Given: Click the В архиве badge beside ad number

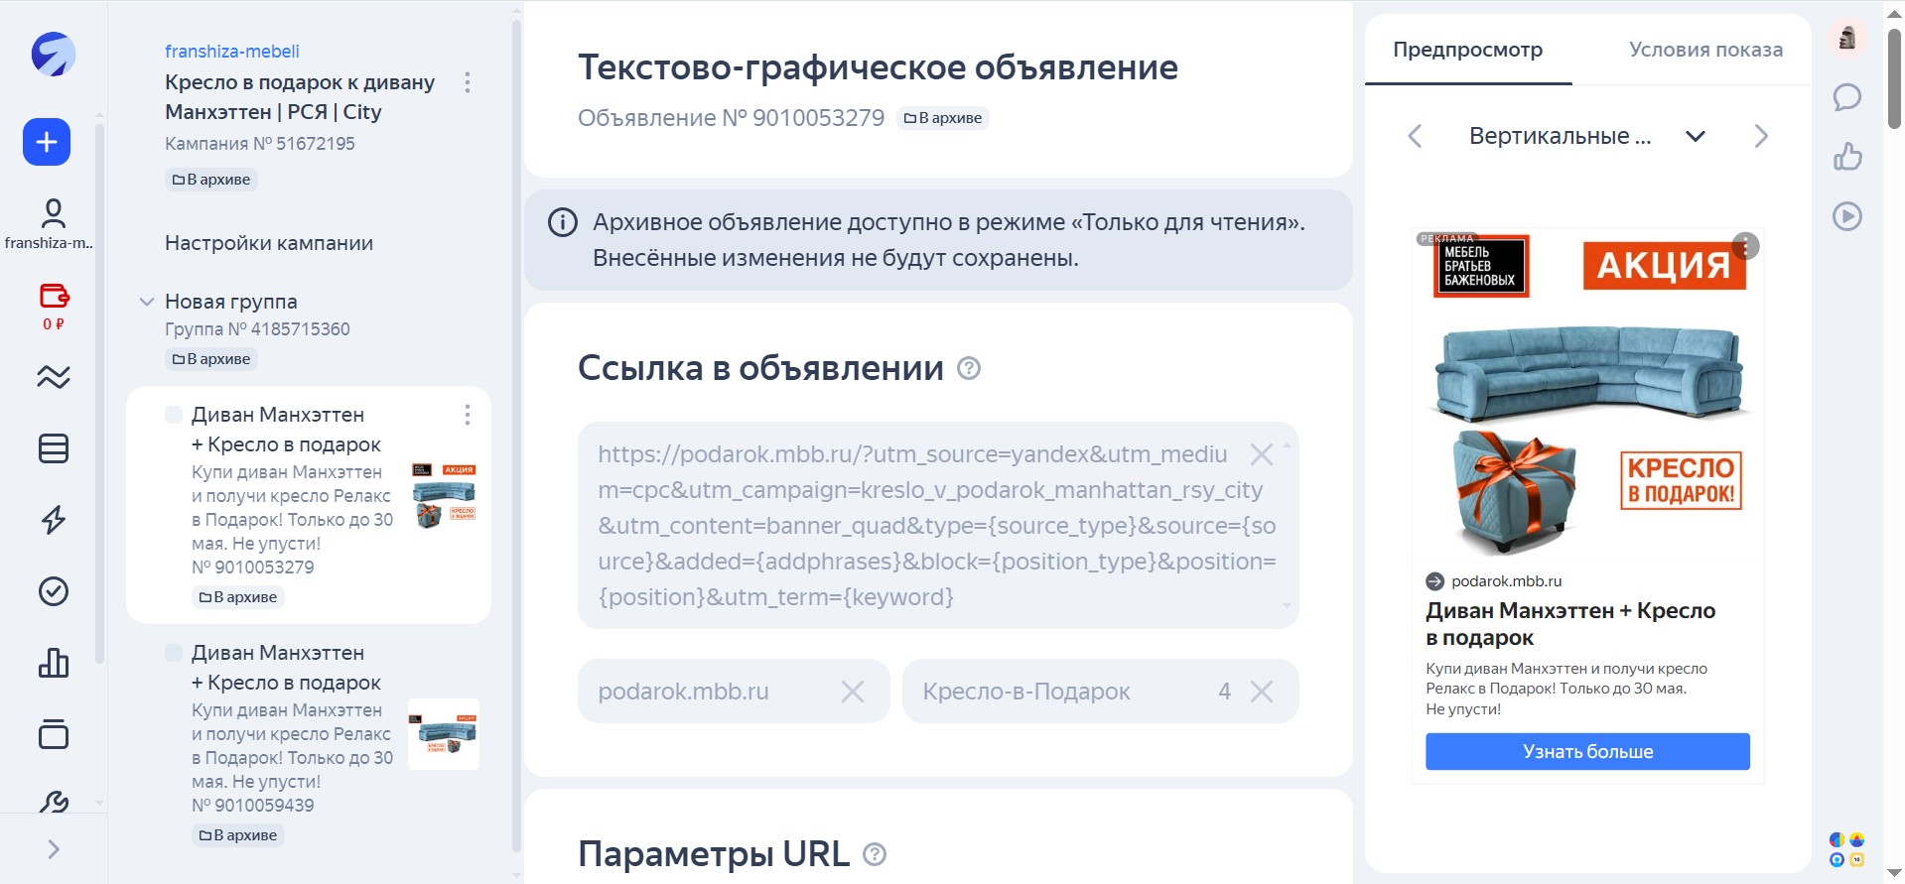Looking at the screenshot, I should pyautogui.click(x=943, y=118).
